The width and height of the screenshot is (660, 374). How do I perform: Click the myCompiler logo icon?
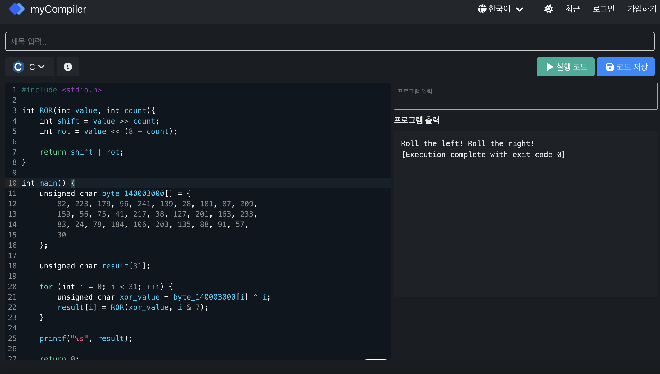(17, 9)
